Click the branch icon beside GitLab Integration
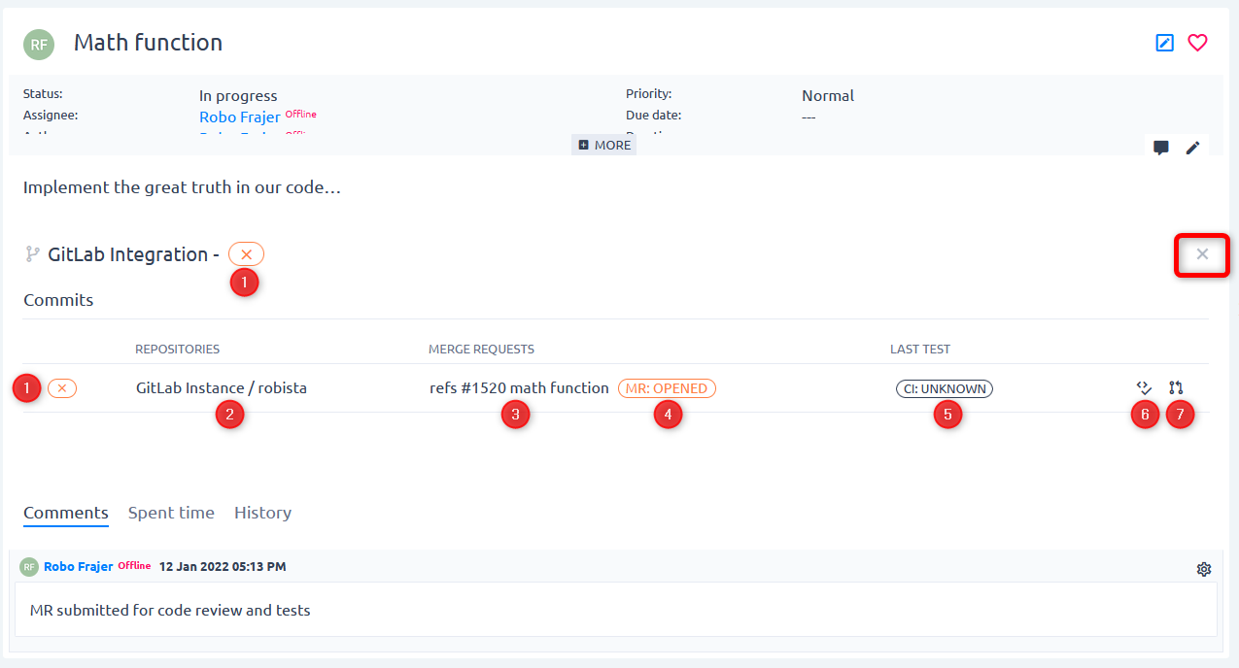This screenshot has width=1239, height=668. tap(32, 254)
